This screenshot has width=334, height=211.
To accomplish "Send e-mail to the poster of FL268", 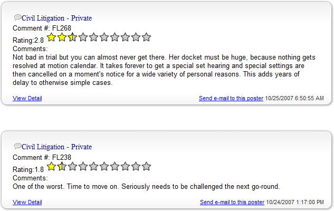I will click(x=231, y=98).
